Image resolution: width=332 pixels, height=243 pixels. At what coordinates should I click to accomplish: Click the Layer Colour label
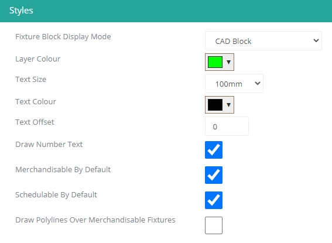[x=37, y=59]
